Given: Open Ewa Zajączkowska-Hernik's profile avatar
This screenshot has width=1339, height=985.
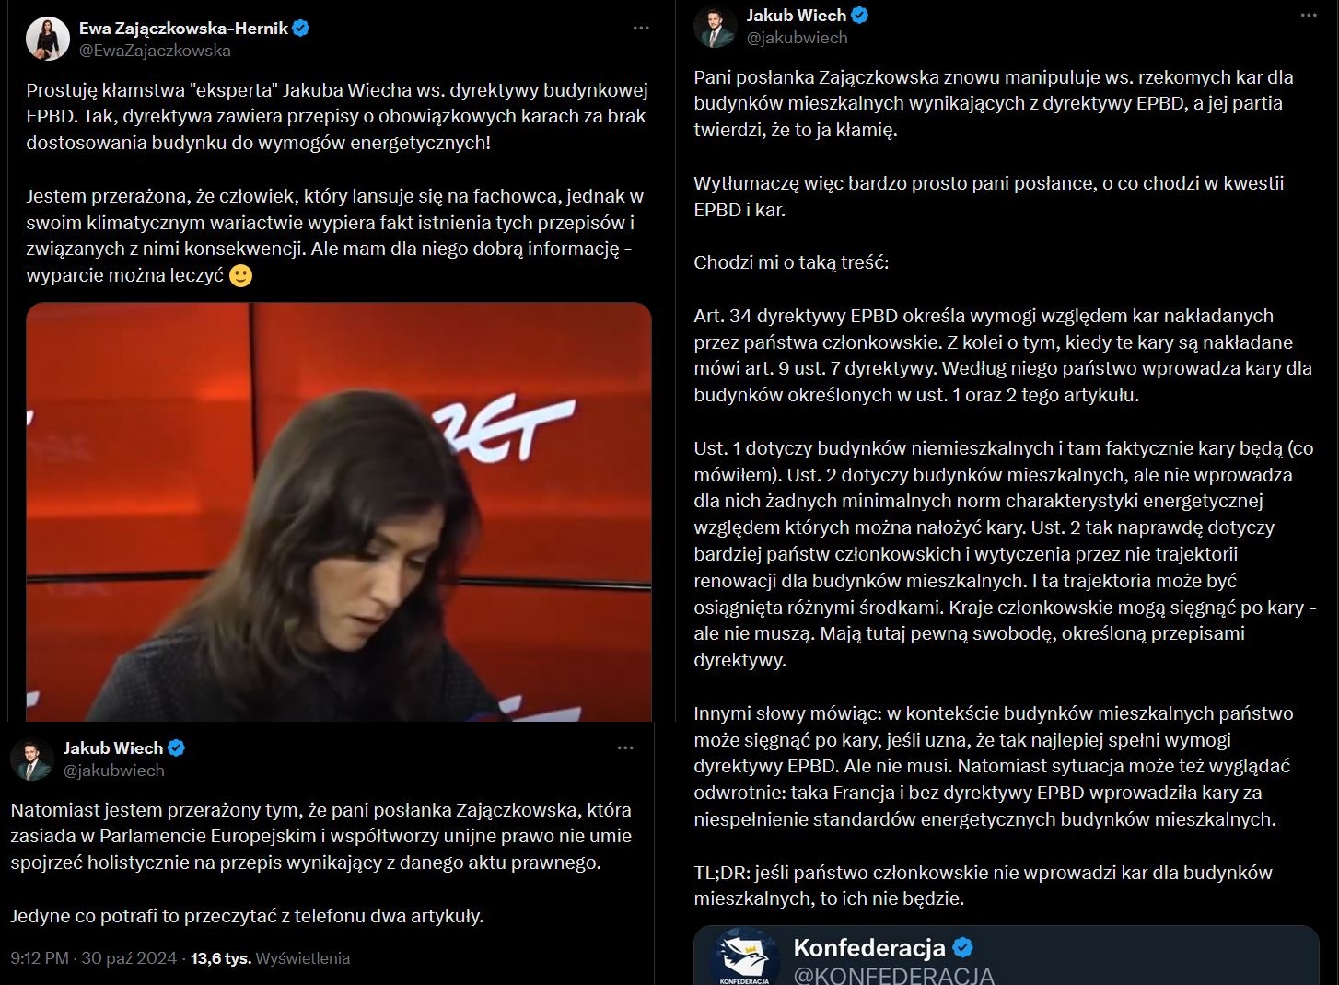Looking at the screenshot, I should (x=48, y=39).
